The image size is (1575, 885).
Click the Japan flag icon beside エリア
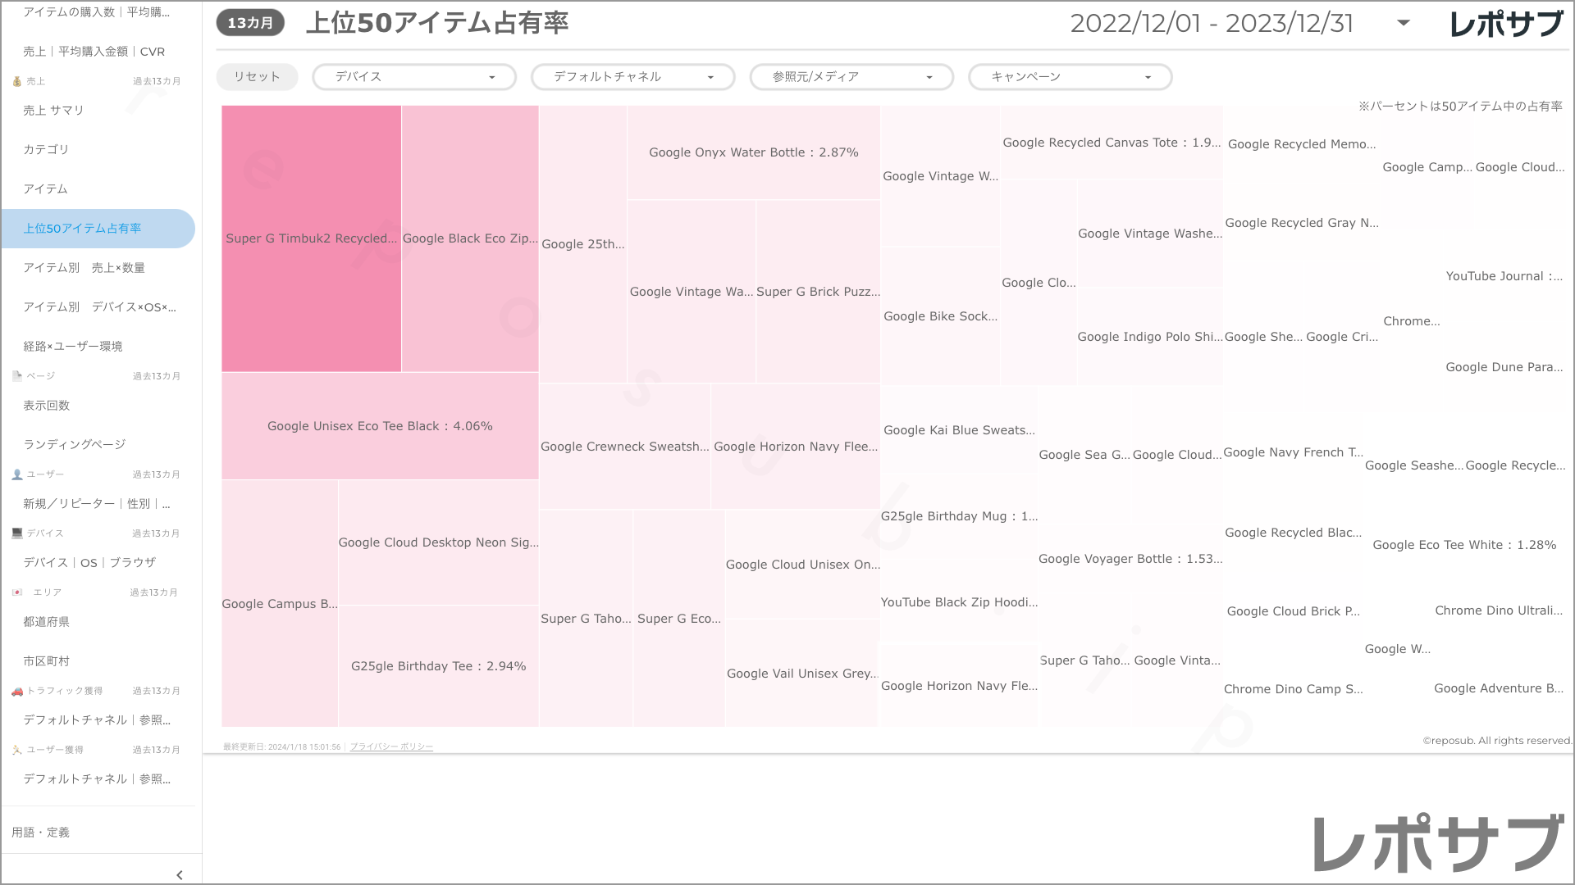coord(16,592)
